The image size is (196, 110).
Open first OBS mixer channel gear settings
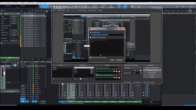[119, 71]
